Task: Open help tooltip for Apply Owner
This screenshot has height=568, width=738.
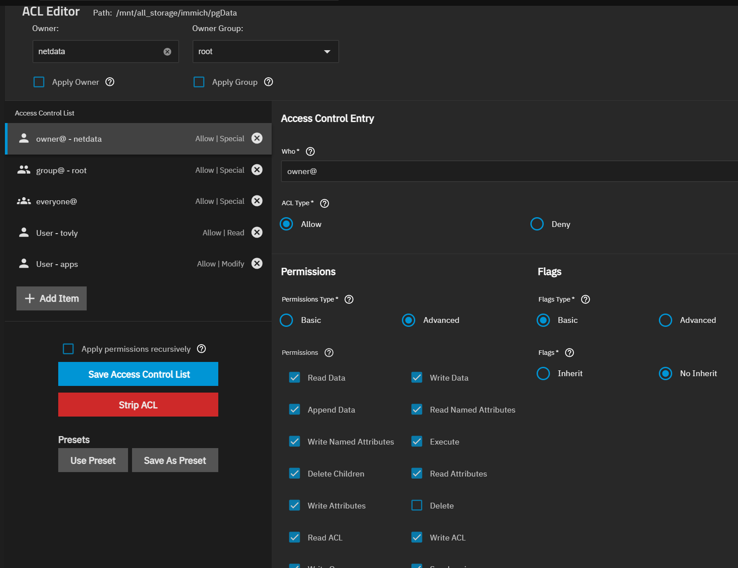Action: coord(110,82)
